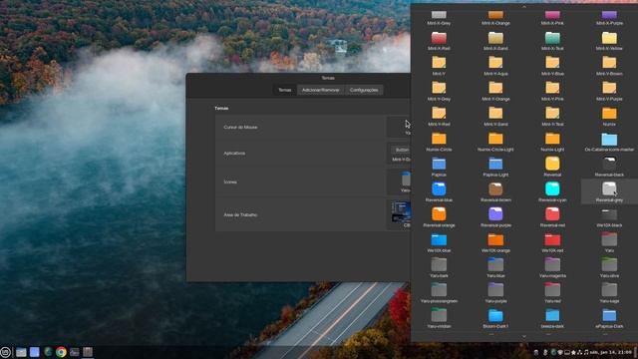Viewport: 638px width, 359px height.
Task: Open the Área de Trabalho theme chooser
Action: [399, 214]
